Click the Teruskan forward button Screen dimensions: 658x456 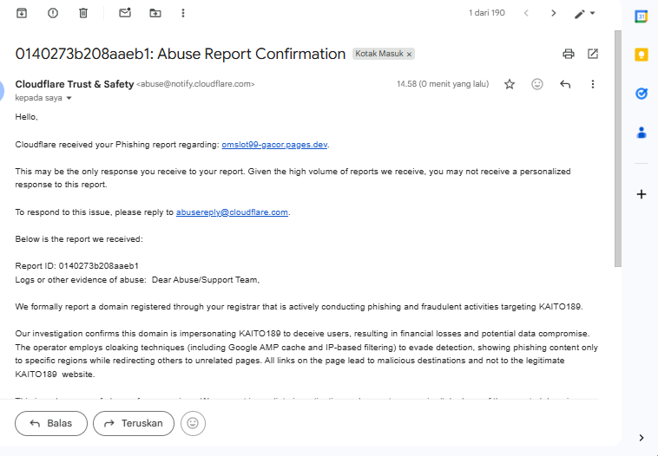coord(134,423)
